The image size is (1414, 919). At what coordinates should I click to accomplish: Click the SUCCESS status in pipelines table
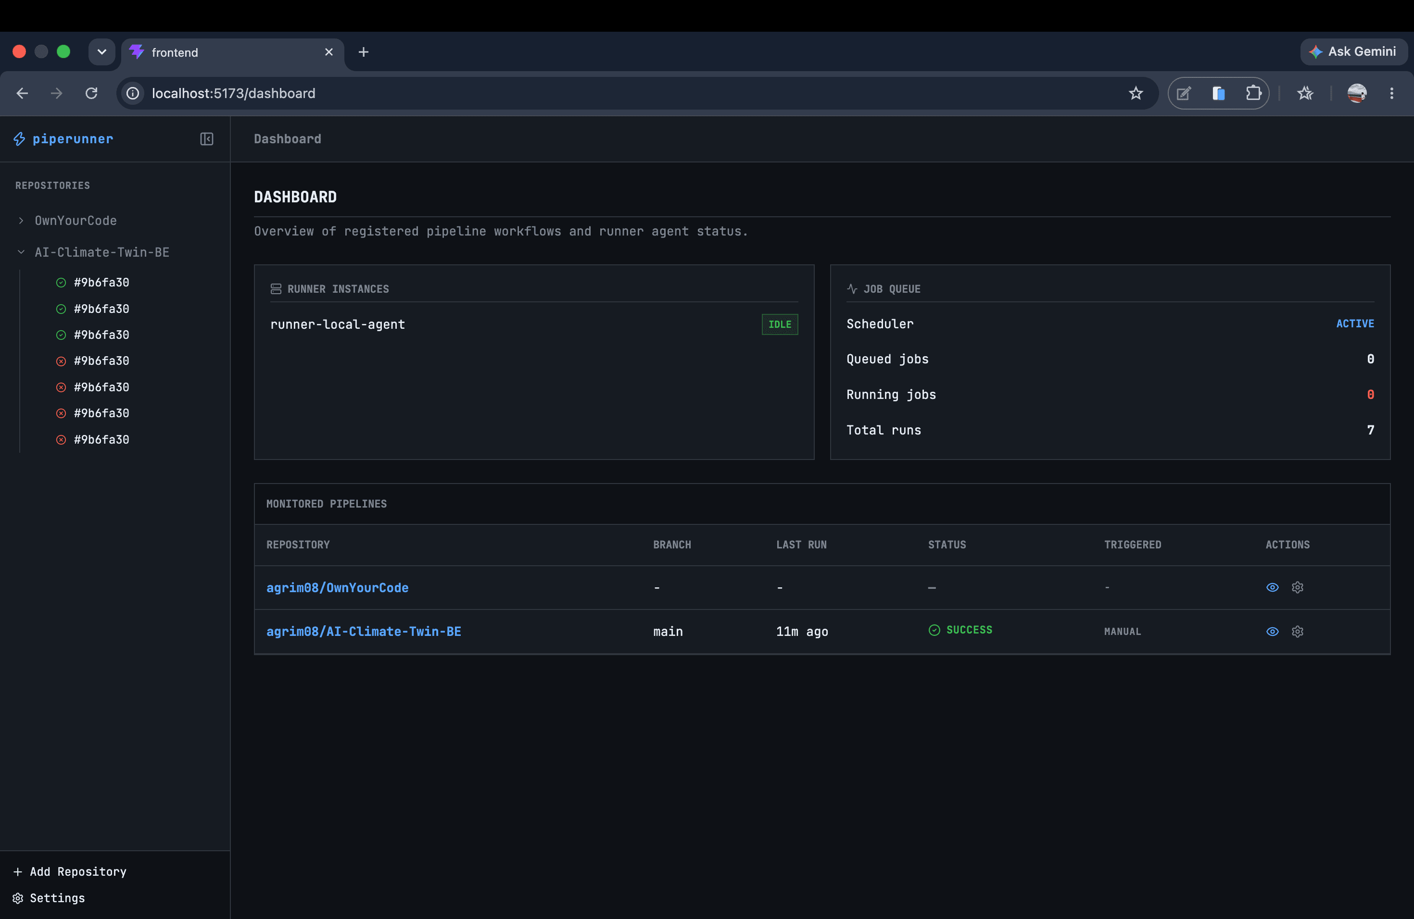[x=960, y=630]
